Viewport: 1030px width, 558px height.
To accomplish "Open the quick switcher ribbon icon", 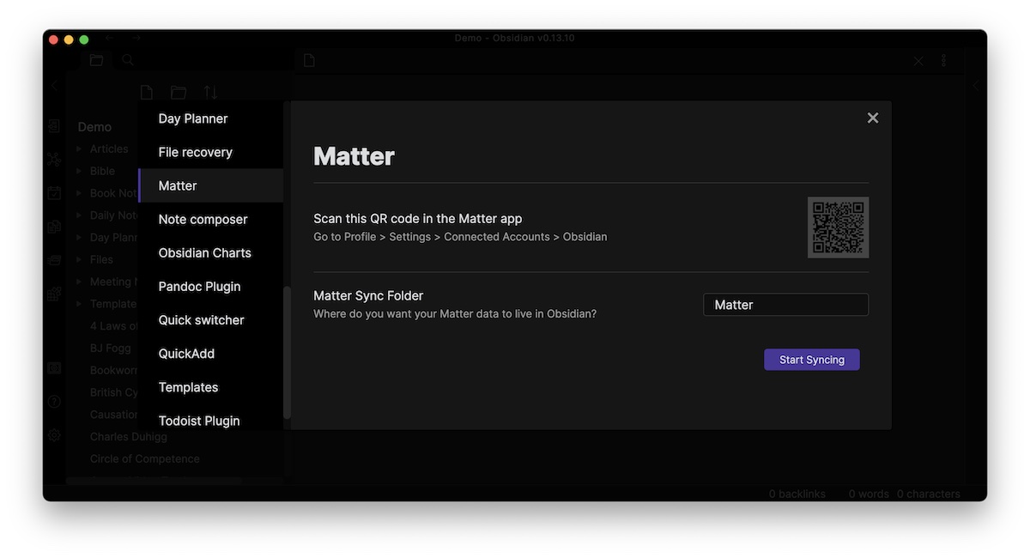I will [54, 126].
